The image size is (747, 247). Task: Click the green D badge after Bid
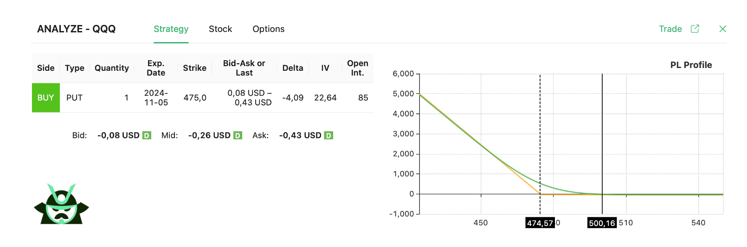click(147, 136)
